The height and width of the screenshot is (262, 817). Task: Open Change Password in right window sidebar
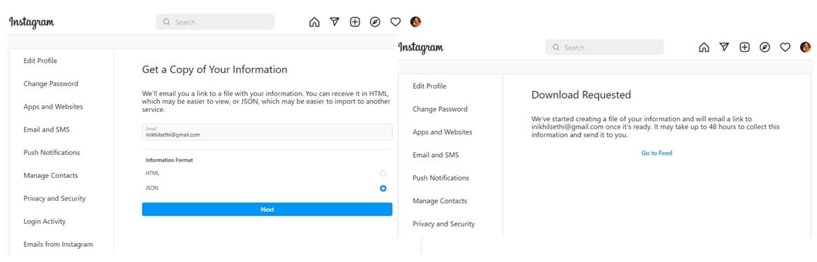(440, 109)
